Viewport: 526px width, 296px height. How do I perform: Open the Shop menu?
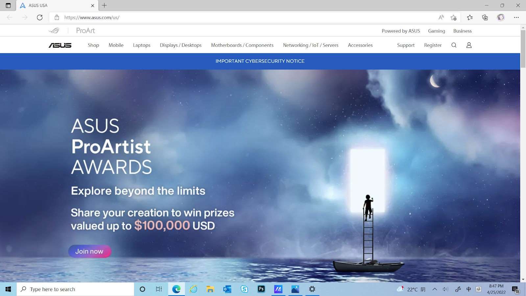tap(93, 45)
